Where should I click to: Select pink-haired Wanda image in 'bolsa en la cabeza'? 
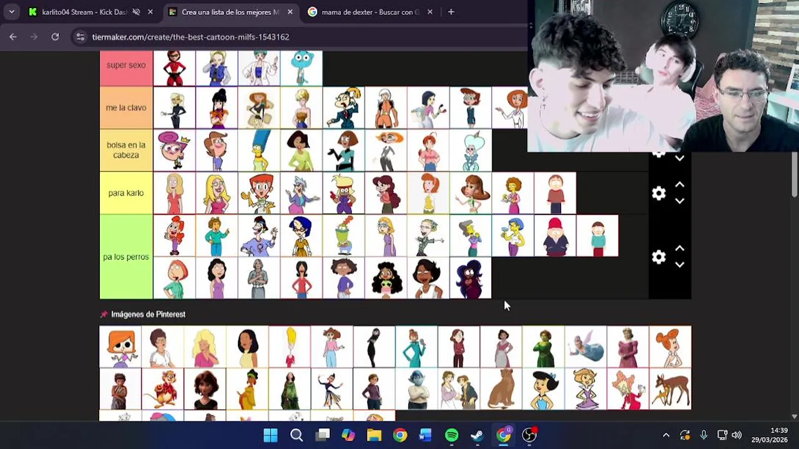[174, 150]
